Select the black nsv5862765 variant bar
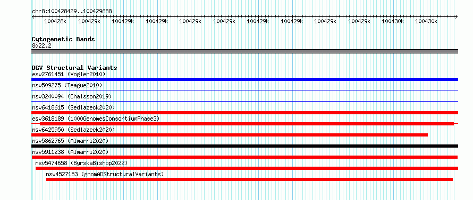Image resolution: width=473 pixels, height=200 pixels. coord(244,146)
